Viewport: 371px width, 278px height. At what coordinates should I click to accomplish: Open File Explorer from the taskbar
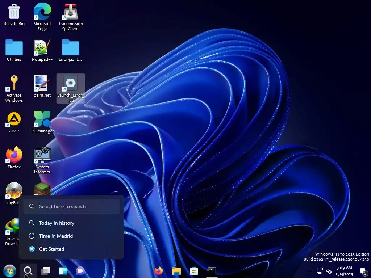[176, 271]
